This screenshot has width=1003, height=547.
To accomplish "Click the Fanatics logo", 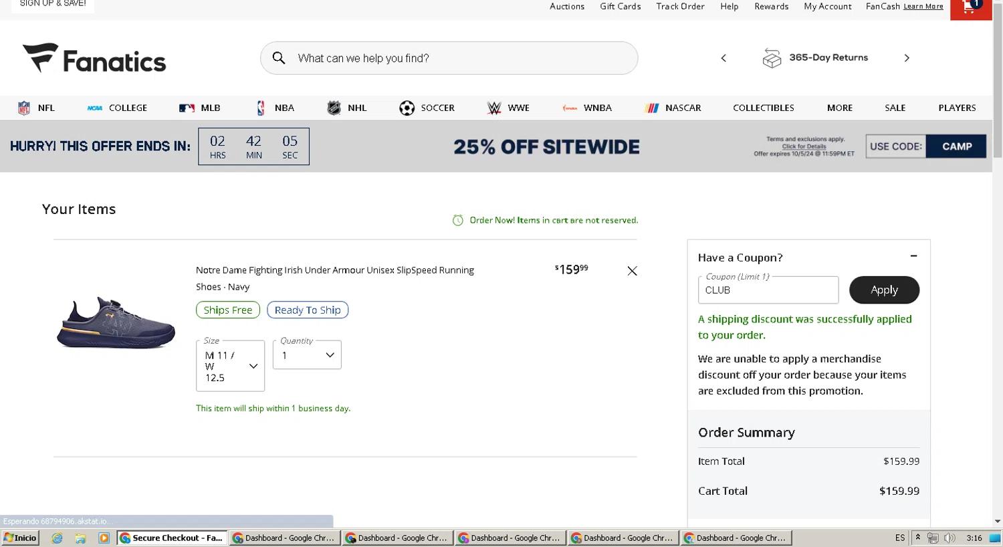I will point(94,59).
